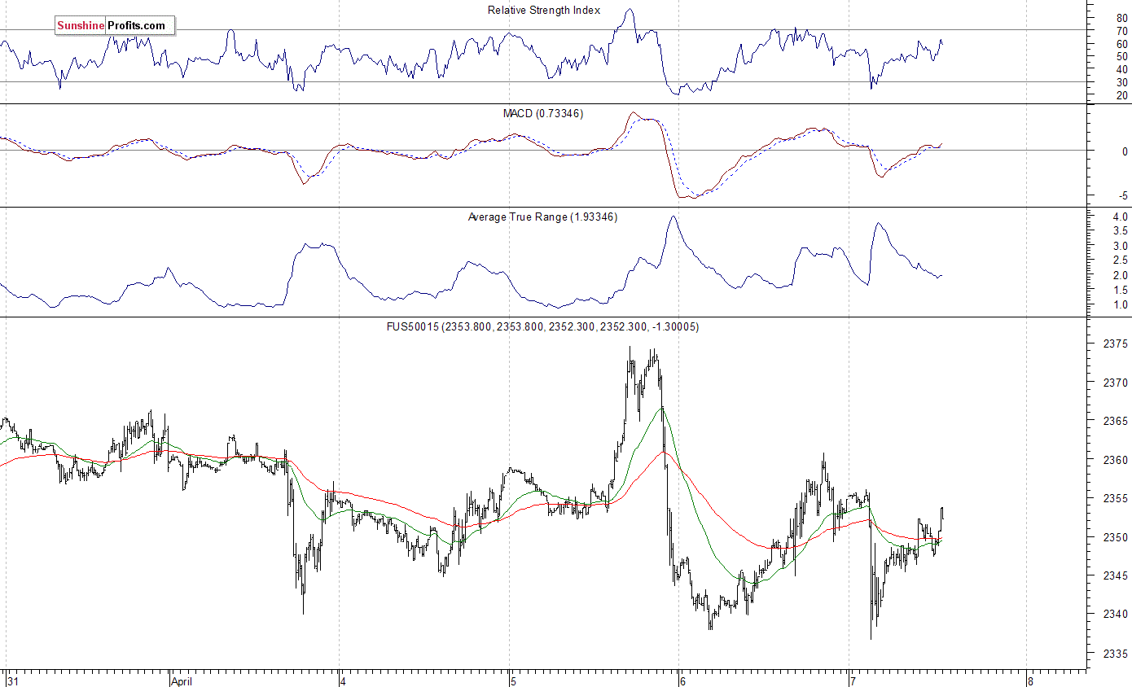Click the SunshineProfits.com logo
Screen dimensions: 1132x687
(115, 26)
